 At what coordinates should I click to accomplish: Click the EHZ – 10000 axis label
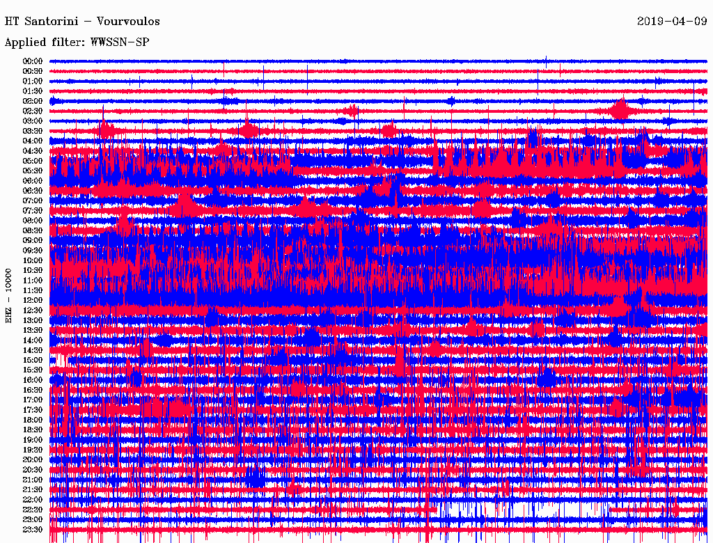(8, 296)
